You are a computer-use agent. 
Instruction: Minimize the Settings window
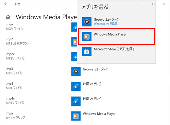click(143, 4)
